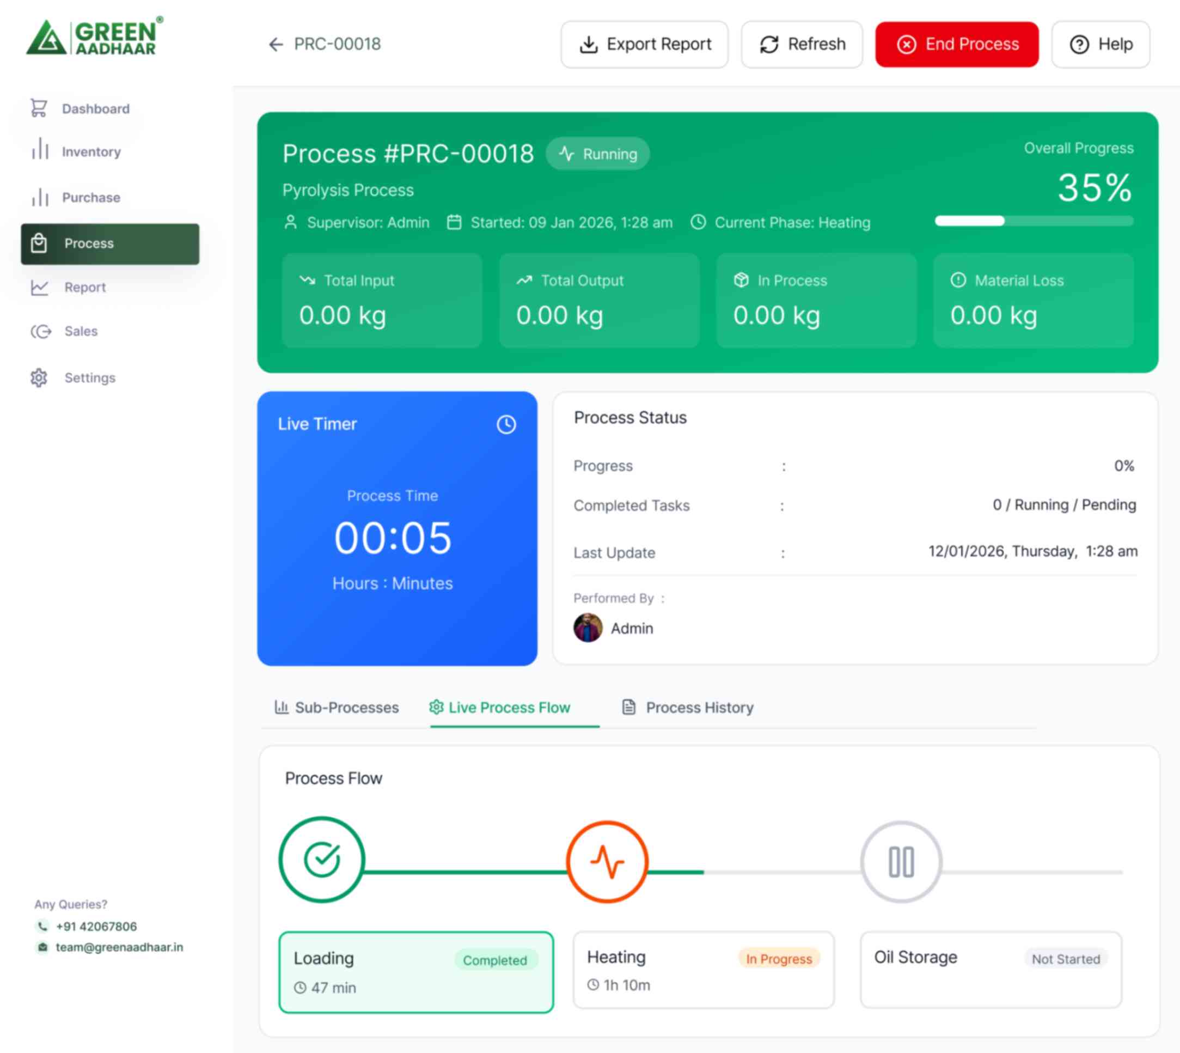
Task: Click the Settings gear icon
Action: click(x=39, y=378)
